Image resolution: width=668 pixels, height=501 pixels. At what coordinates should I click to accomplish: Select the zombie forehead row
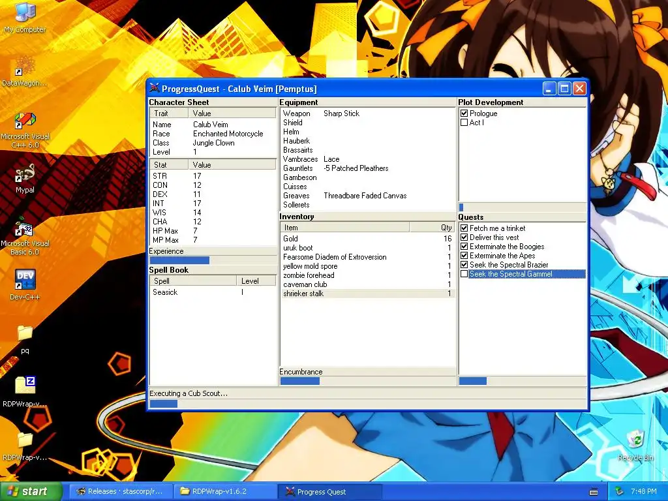tap(367, 275)
